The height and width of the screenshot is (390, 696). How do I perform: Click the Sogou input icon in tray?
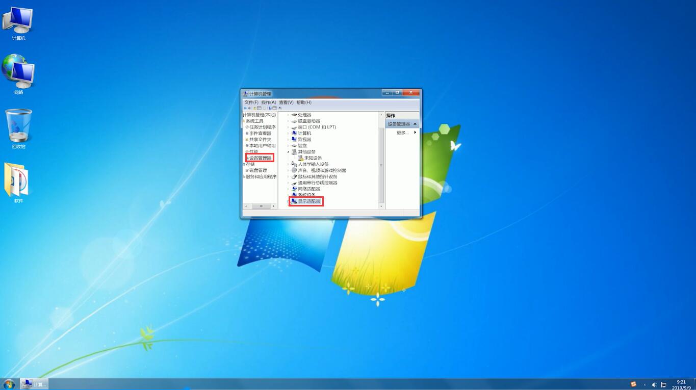pyautogui.click(x=634, y=384)
